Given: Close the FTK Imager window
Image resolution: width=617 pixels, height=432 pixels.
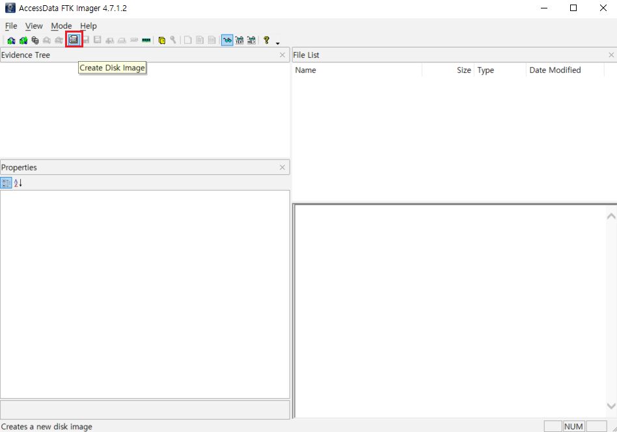Looking at the screenshot, I should coord(603,8).
